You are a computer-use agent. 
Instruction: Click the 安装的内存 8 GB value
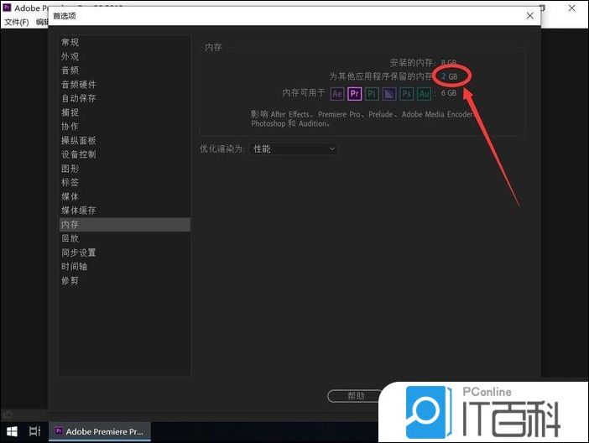[x=449, y=62]
